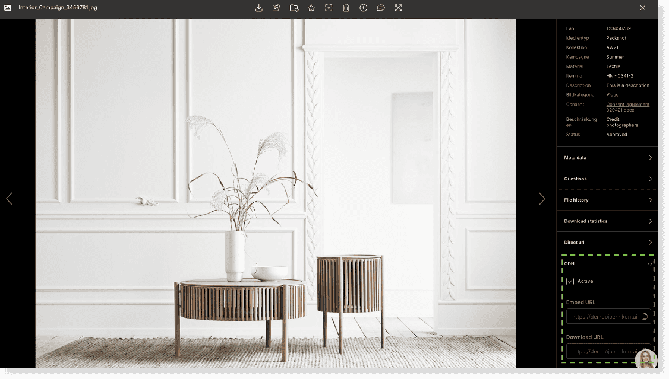This screenshot has width=669, height=379.
Task: Add file to collection via folder-heart icon
Action: click(294, 8)
